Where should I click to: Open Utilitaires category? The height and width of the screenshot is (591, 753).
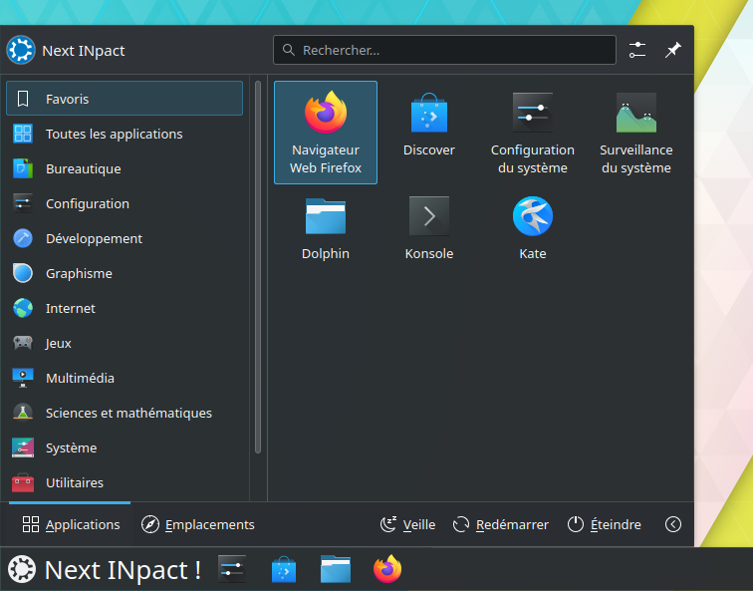click(125, 482)
